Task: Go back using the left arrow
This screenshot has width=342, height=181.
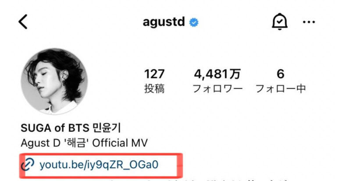Action: [x=23, y=21]
